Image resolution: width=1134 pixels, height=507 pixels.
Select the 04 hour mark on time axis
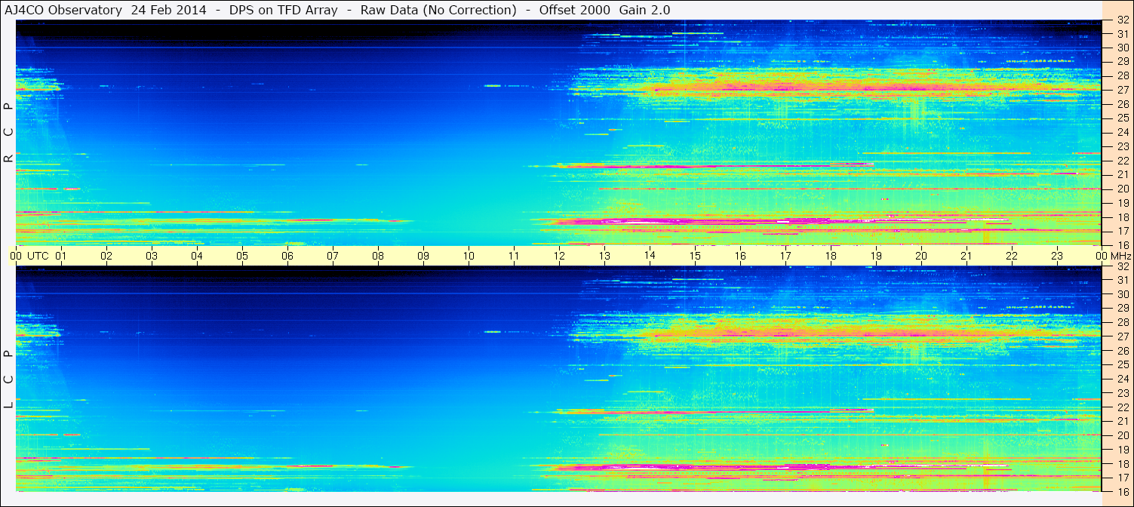(197, 256)
